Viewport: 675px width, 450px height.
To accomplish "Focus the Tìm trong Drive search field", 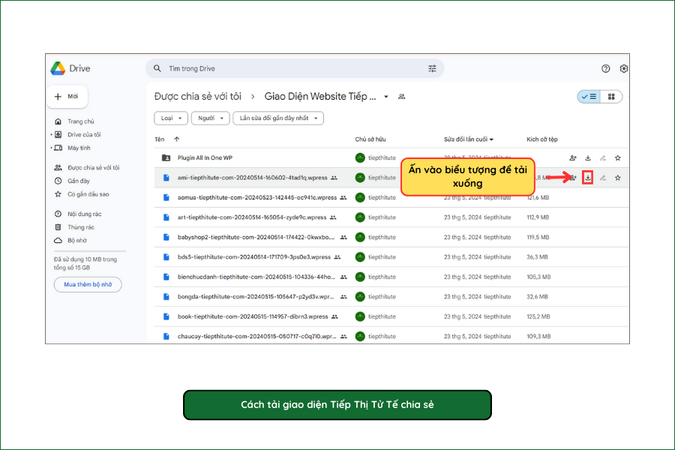I will click(295, 68).
